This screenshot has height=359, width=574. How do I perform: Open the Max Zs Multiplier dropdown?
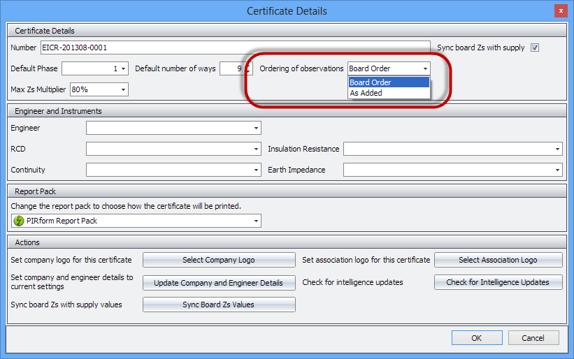click(124, 89)
